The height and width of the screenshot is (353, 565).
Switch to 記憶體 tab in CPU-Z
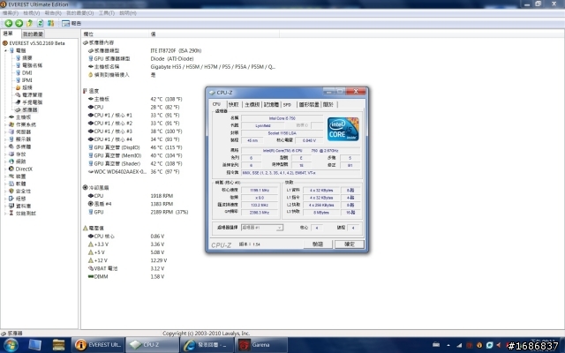[x=271, y=104]
